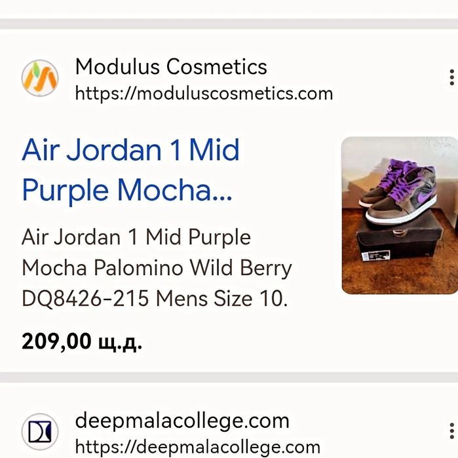View the purple sneaker product thumbnail
The height and width of the screenshot is (458, 458).
(399, 215)
